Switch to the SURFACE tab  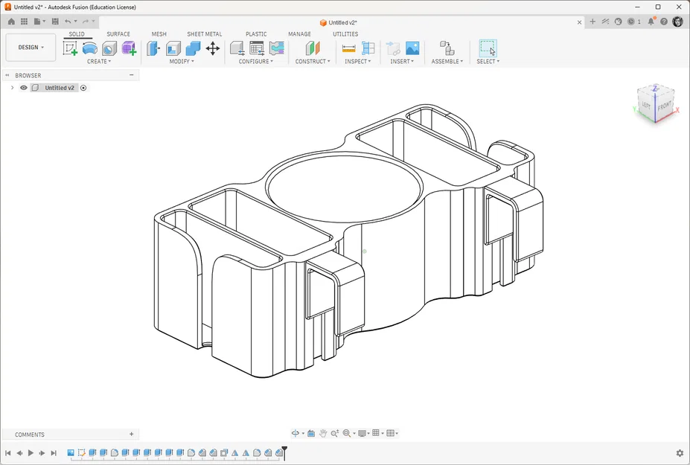coord(118,34)
